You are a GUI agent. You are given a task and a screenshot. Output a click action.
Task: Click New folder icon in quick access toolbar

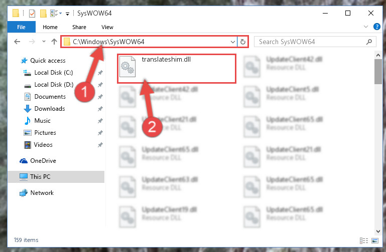coord(43,13)
